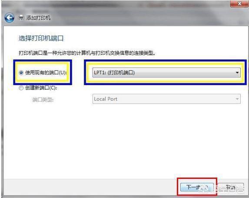
Task: Open the Local Port type dropdown
Action: click(166, 99)
